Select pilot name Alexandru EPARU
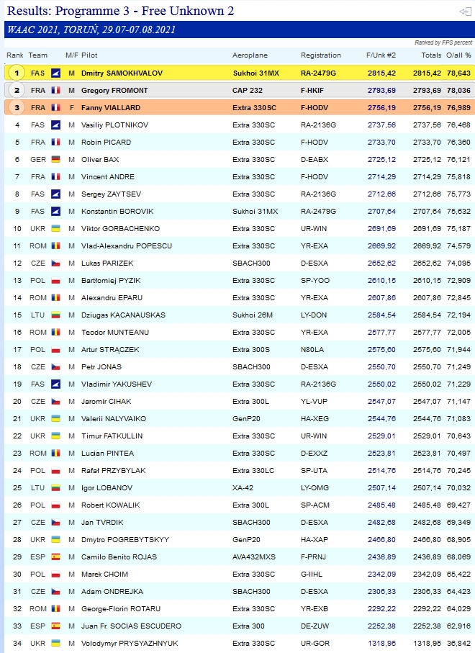The width and height of the screenshot is (475, 653). (112, 298)
